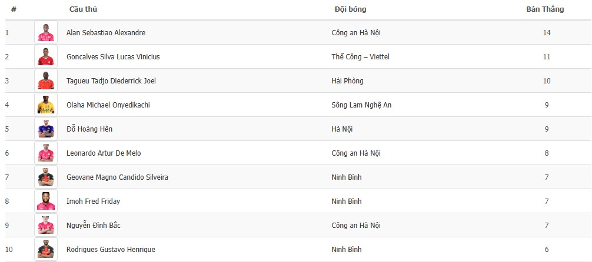Open Imoh Fred Friday's player photo
The height and width of the screenshot is (262, 592).
click(x=45, y=201)
